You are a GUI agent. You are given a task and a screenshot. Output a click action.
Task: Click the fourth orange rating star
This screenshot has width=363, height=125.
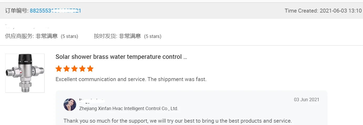pyautogui.click(x=82, y=69)
